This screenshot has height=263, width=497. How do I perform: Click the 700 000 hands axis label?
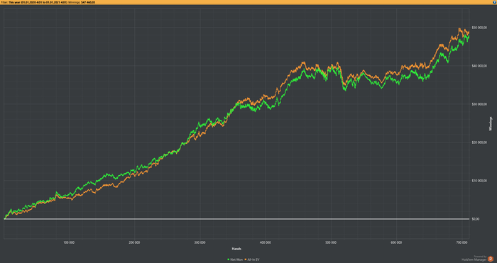point(461,242)
